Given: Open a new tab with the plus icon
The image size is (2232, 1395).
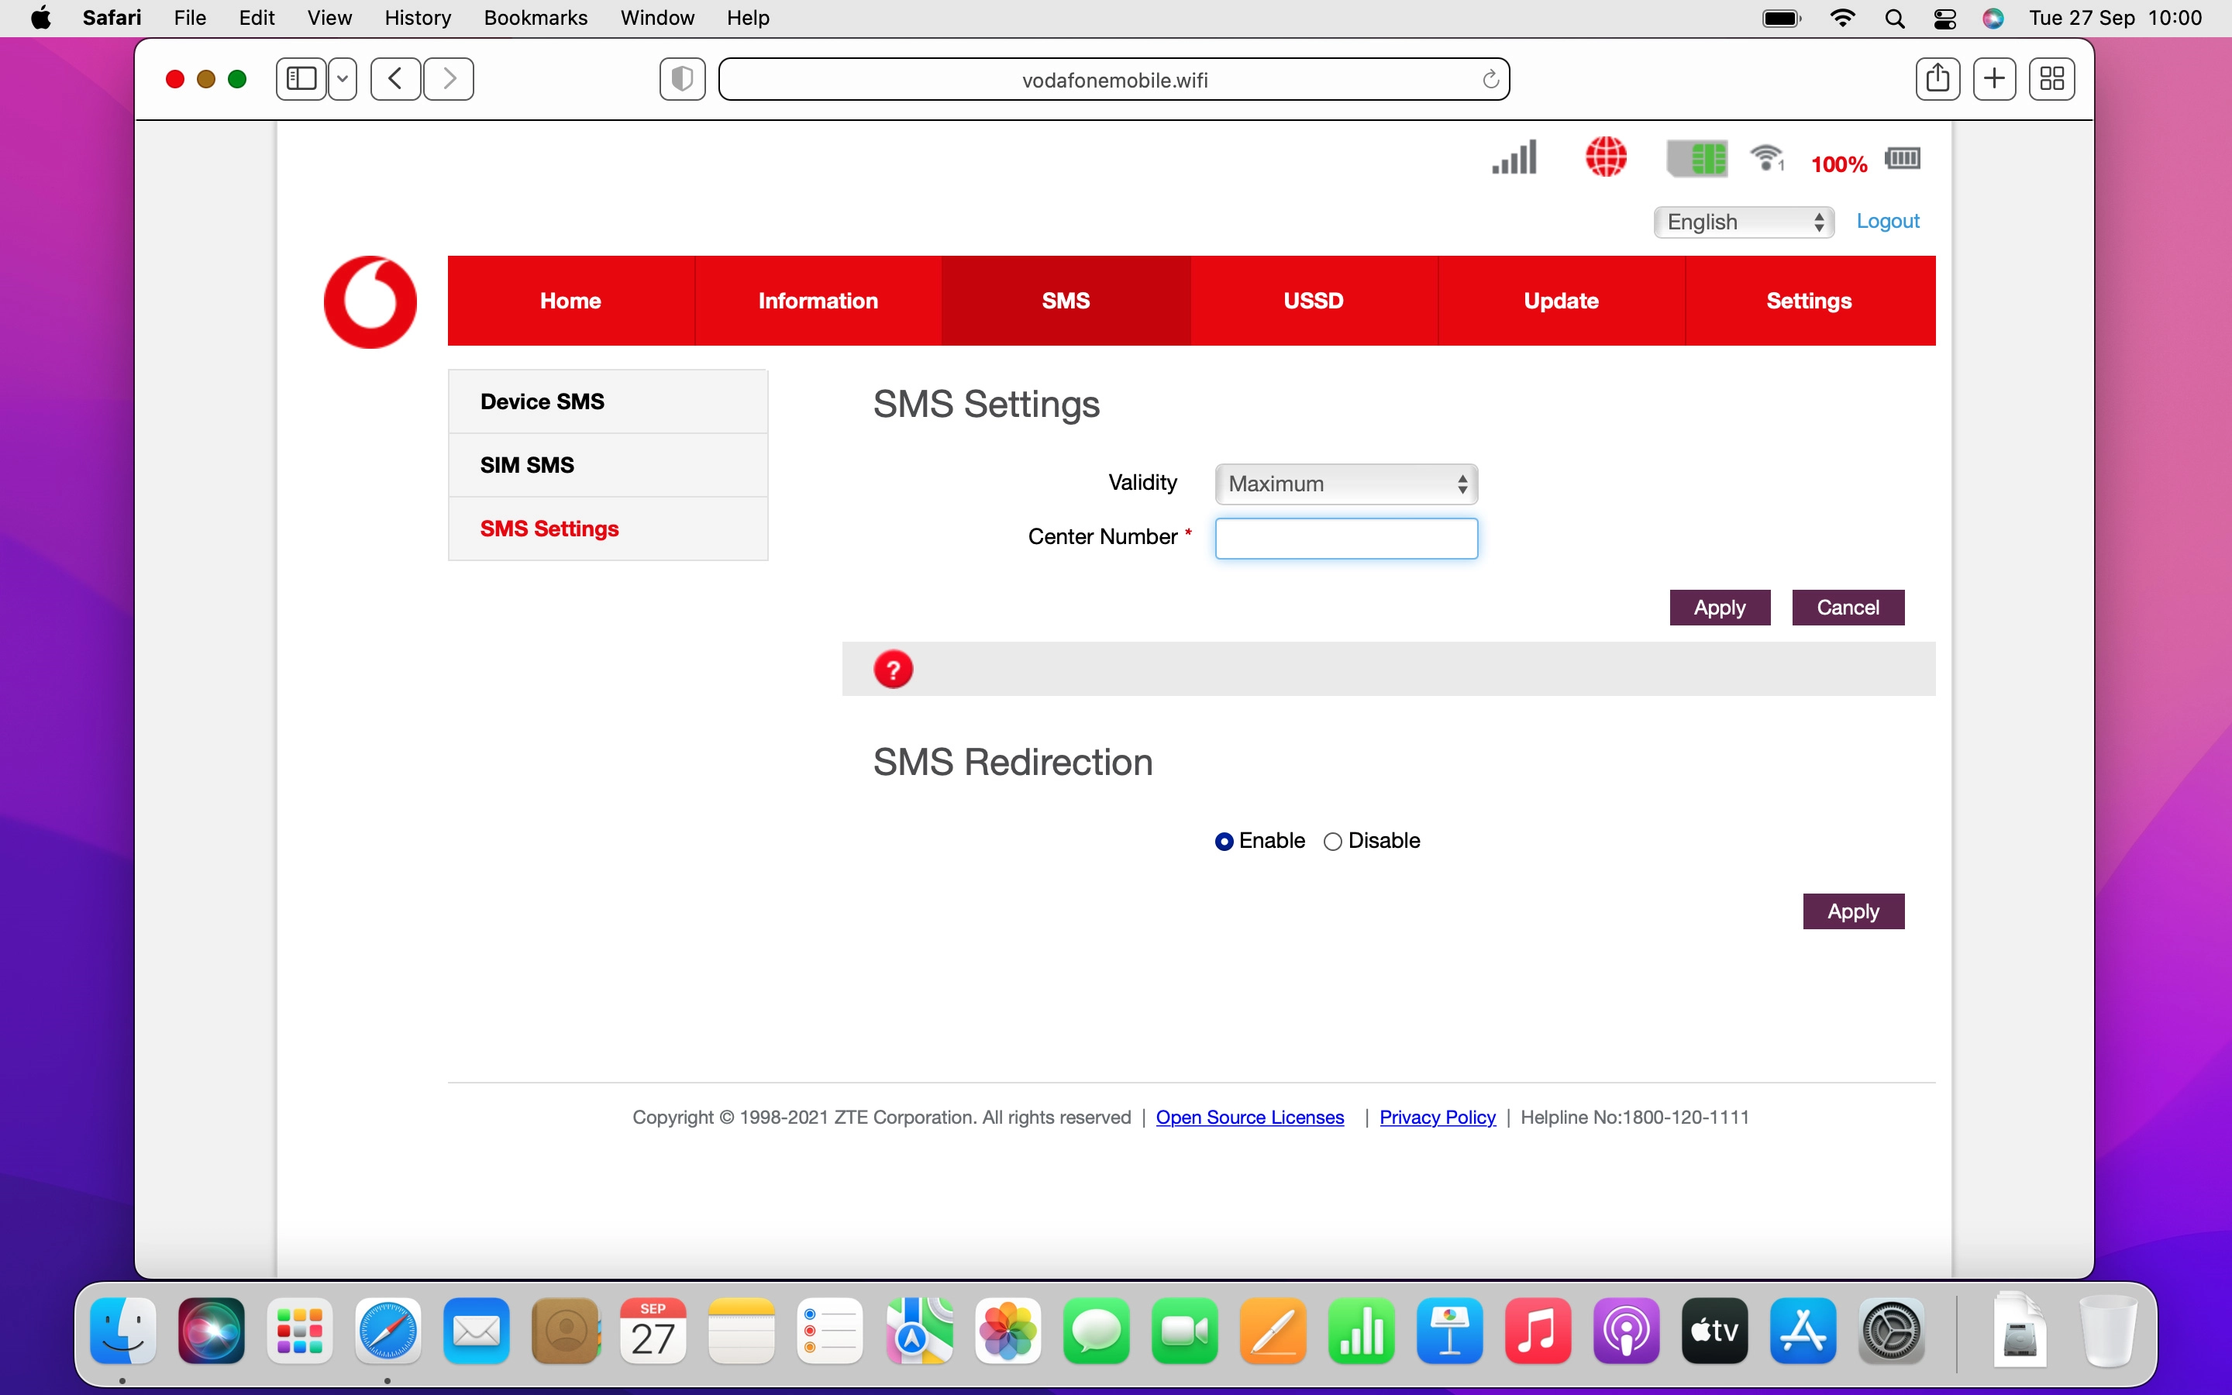Looking at the screenshot, I should click(1994, 78).
